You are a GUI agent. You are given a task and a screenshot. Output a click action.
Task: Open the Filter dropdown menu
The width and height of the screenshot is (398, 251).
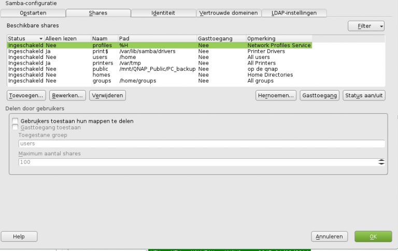click(366, 26)
